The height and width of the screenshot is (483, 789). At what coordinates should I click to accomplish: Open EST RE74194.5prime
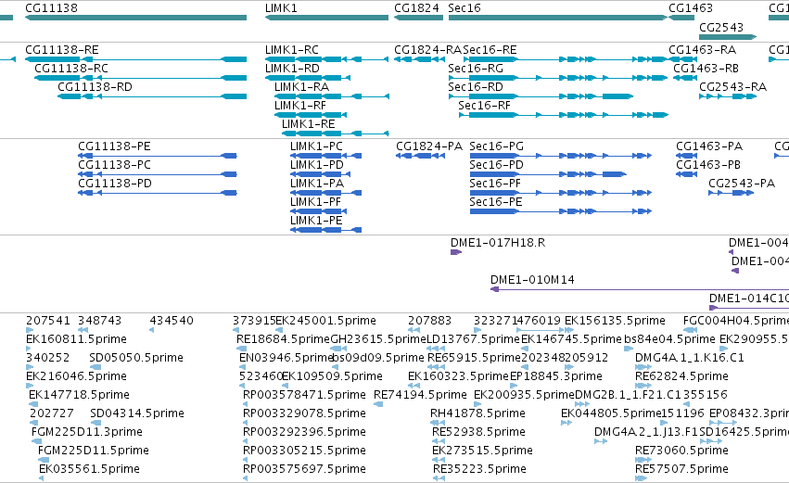coord(420,396)
